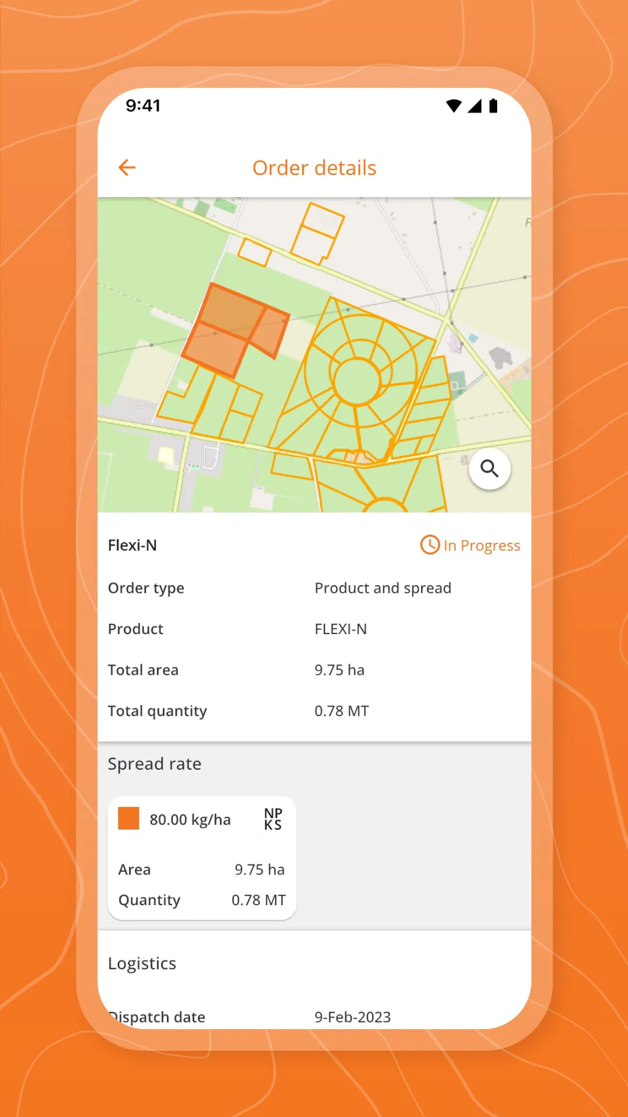The height and width of the screenshot is (1117, 628).
Task: Tap the Wi-Fi status icon
Action: (x=454, y=106)
